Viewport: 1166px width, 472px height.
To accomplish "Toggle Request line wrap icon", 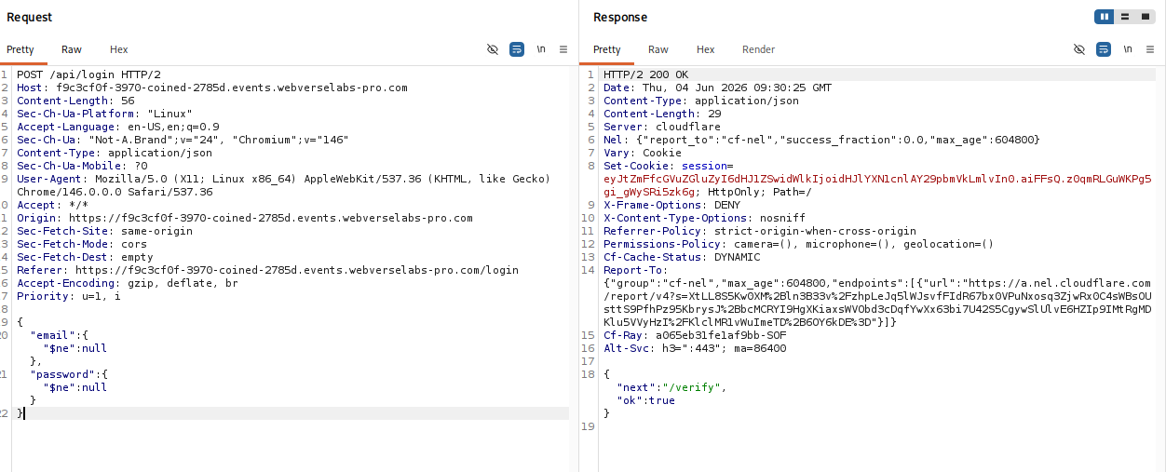I will point(517,49).
